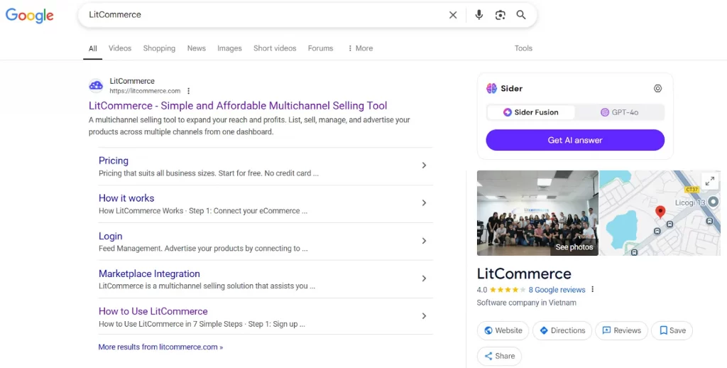
Task: Switch to the Videos tab
Action: tap(120, 48)
